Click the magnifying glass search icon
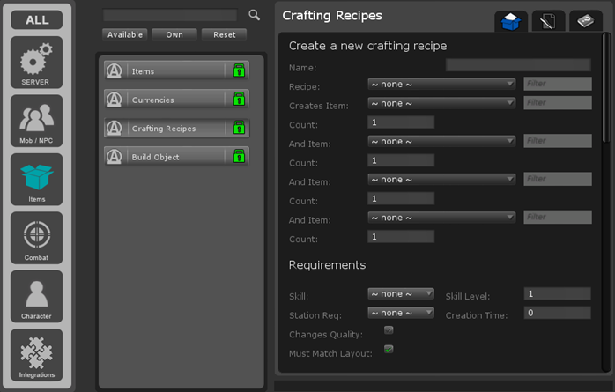615x392 pixels. click(255, 15)
